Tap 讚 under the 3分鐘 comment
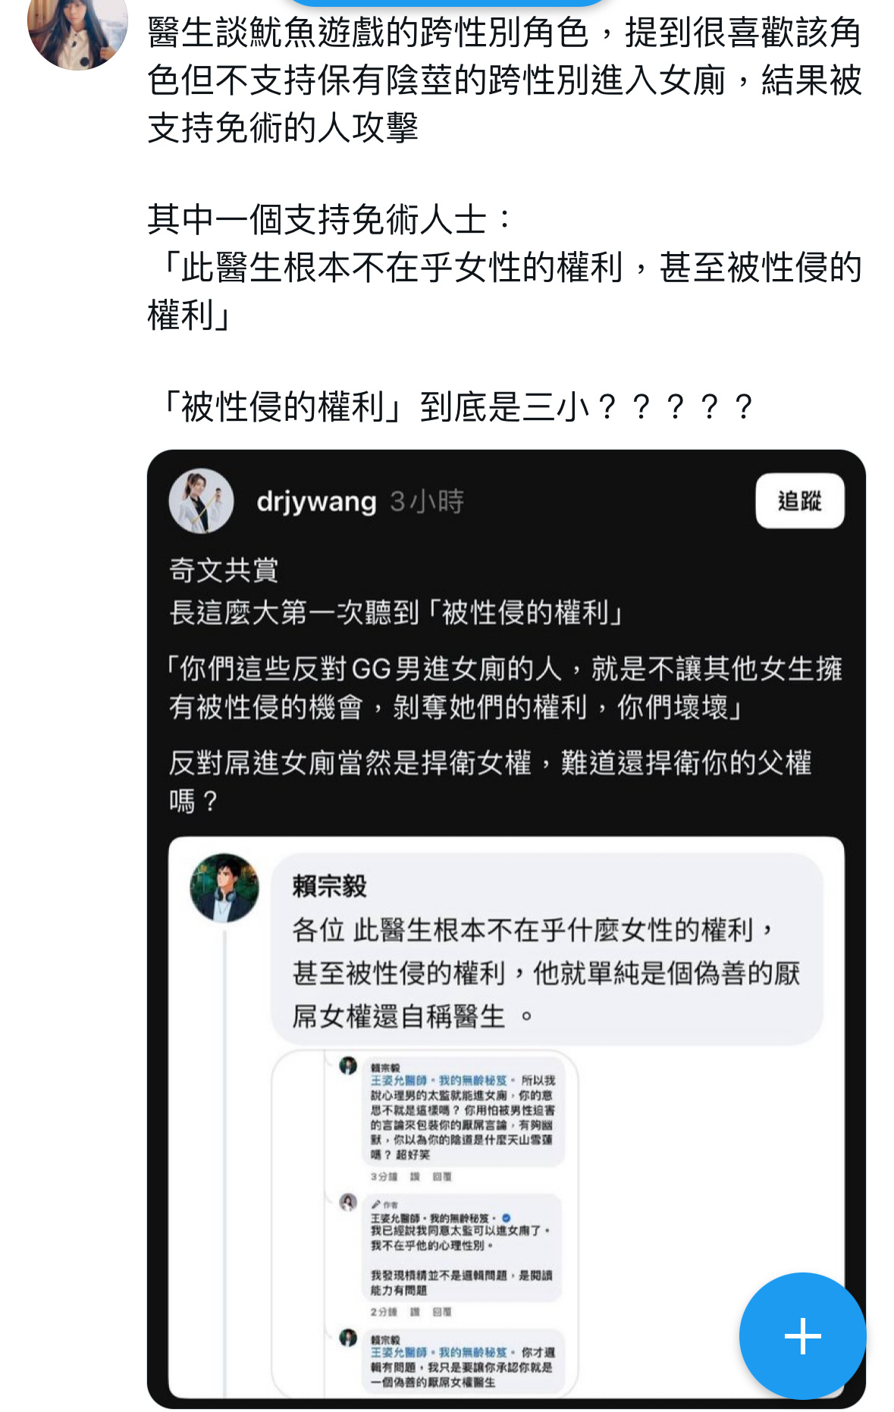The width and height of the screenshot is (894, 1412). 415,1177
